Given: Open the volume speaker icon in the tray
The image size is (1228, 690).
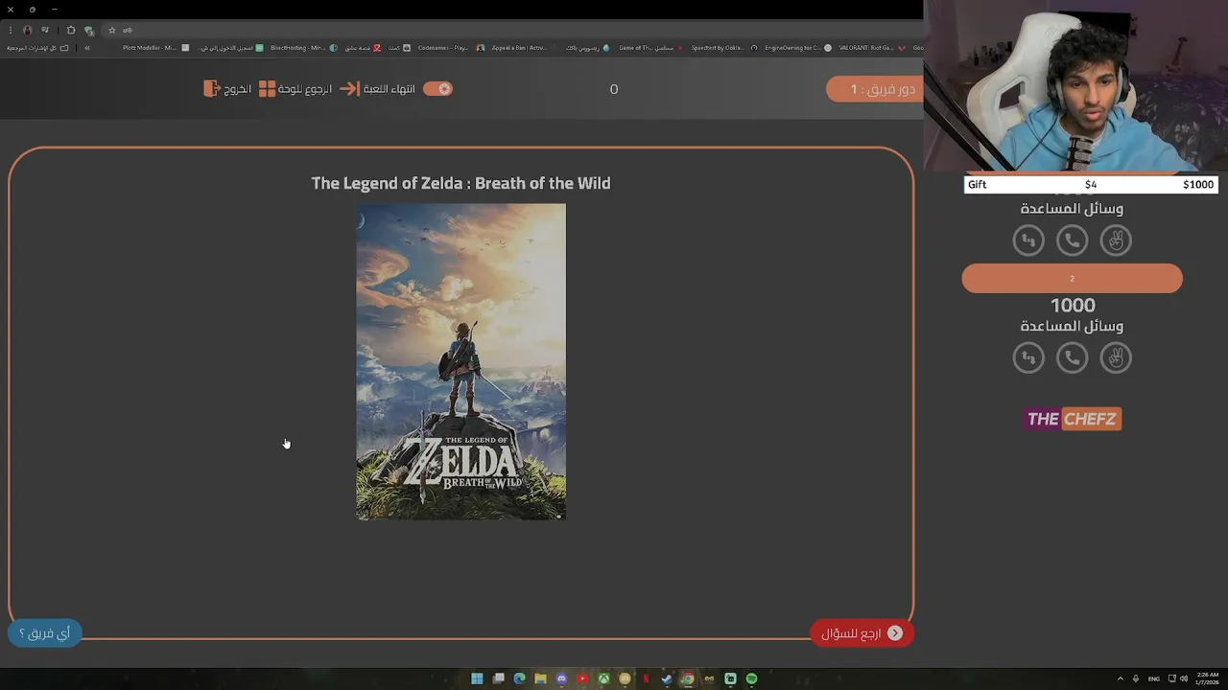Looking at the screenshot, I should point(1184,678).
